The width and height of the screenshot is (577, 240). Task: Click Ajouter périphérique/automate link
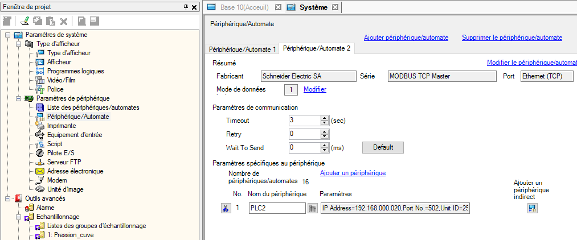406,38
